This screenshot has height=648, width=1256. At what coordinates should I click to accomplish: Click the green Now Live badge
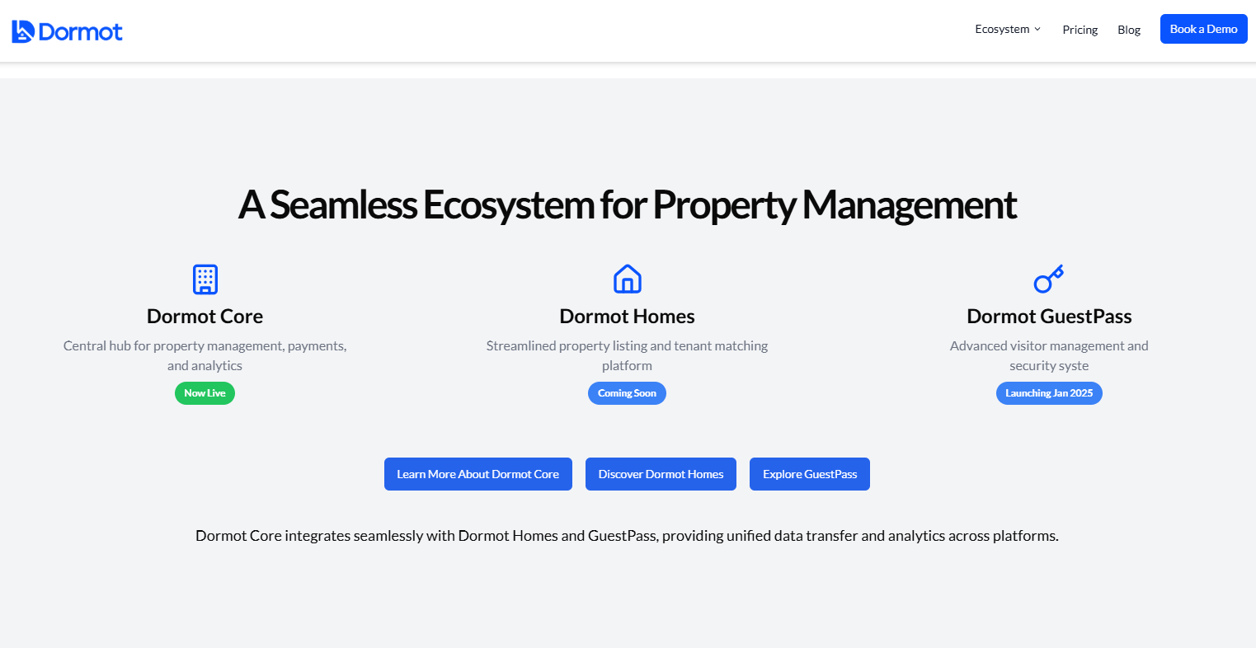tap(205, 393)
